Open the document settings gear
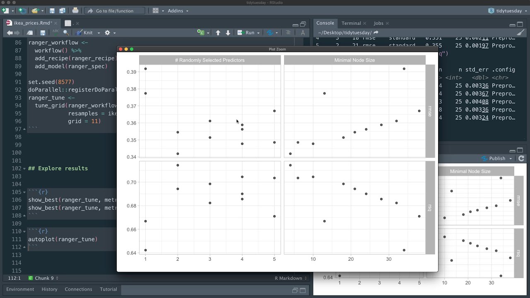The image size is (530, 298). pyautogui.click(x=108, y=33)
